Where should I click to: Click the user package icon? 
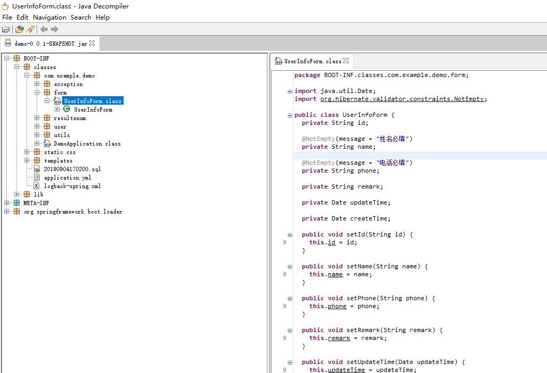click(47, 126)
